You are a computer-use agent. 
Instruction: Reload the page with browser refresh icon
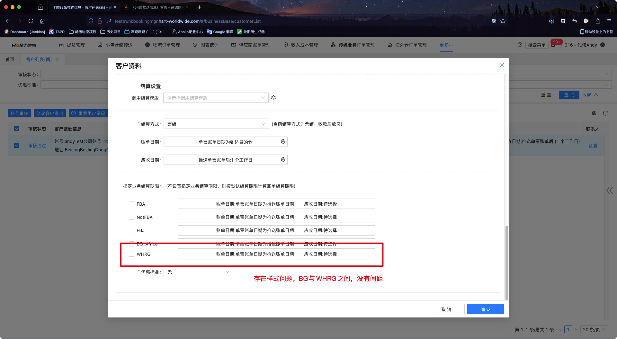[x=31, y=21]
